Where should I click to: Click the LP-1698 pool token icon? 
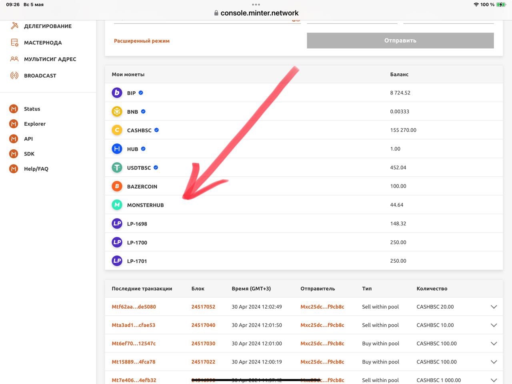tap(117, 223)
